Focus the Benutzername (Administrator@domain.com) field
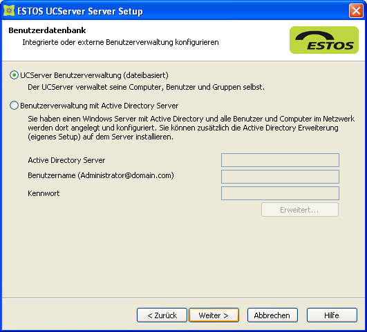The height and width of the screenshot is (332, 367). [x=280, y=177]
